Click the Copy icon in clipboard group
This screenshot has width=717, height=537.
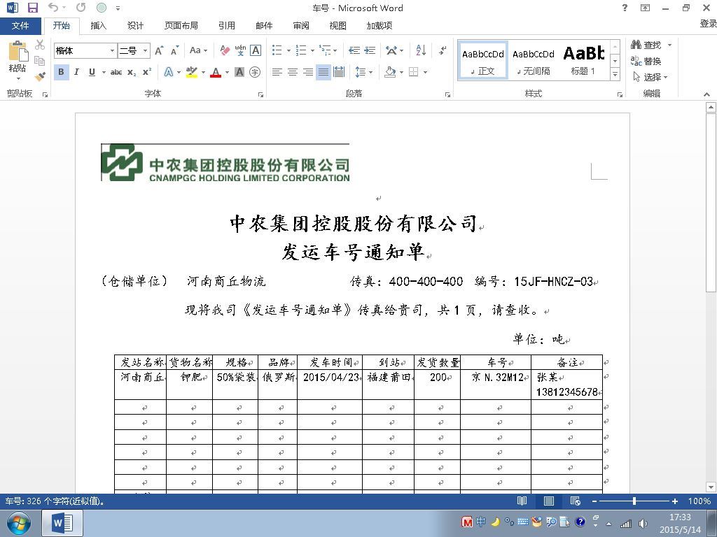click(40, 60)
